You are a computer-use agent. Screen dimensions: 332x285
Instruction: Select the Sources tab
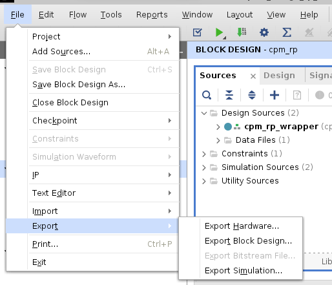(x=218, y=76)
